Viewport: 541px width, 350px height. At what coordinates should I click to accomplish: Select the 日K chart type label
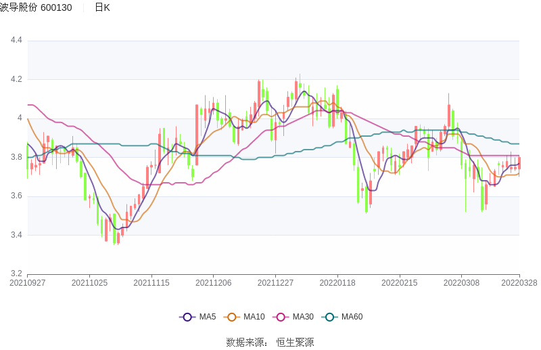click(102, 7)
